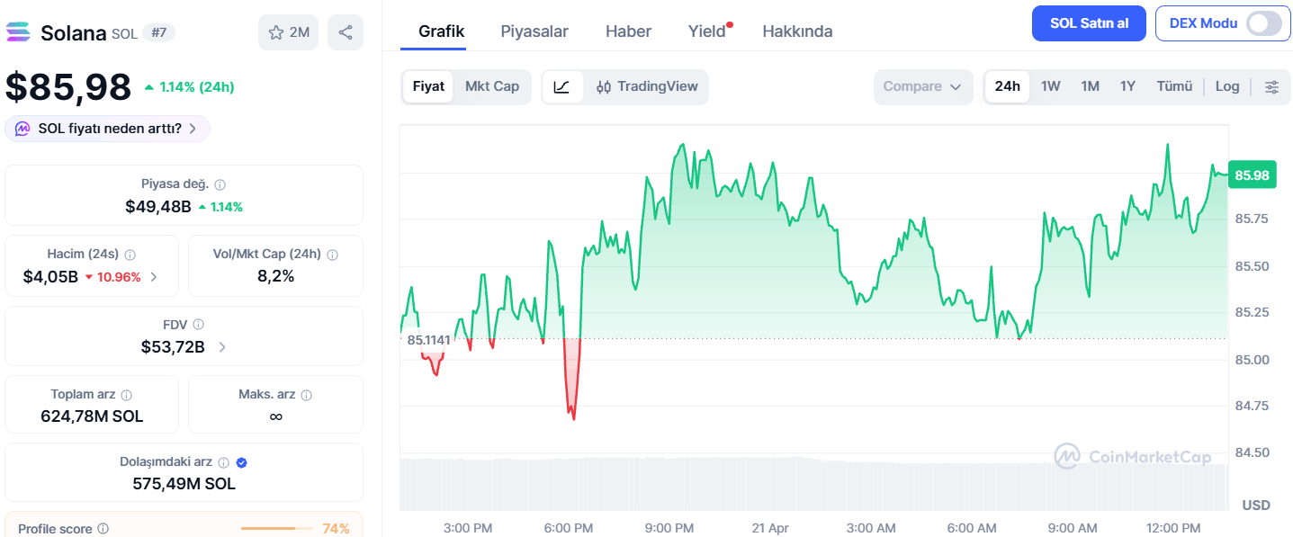Click the $53,72B FDV value

[x=173, y=346]
